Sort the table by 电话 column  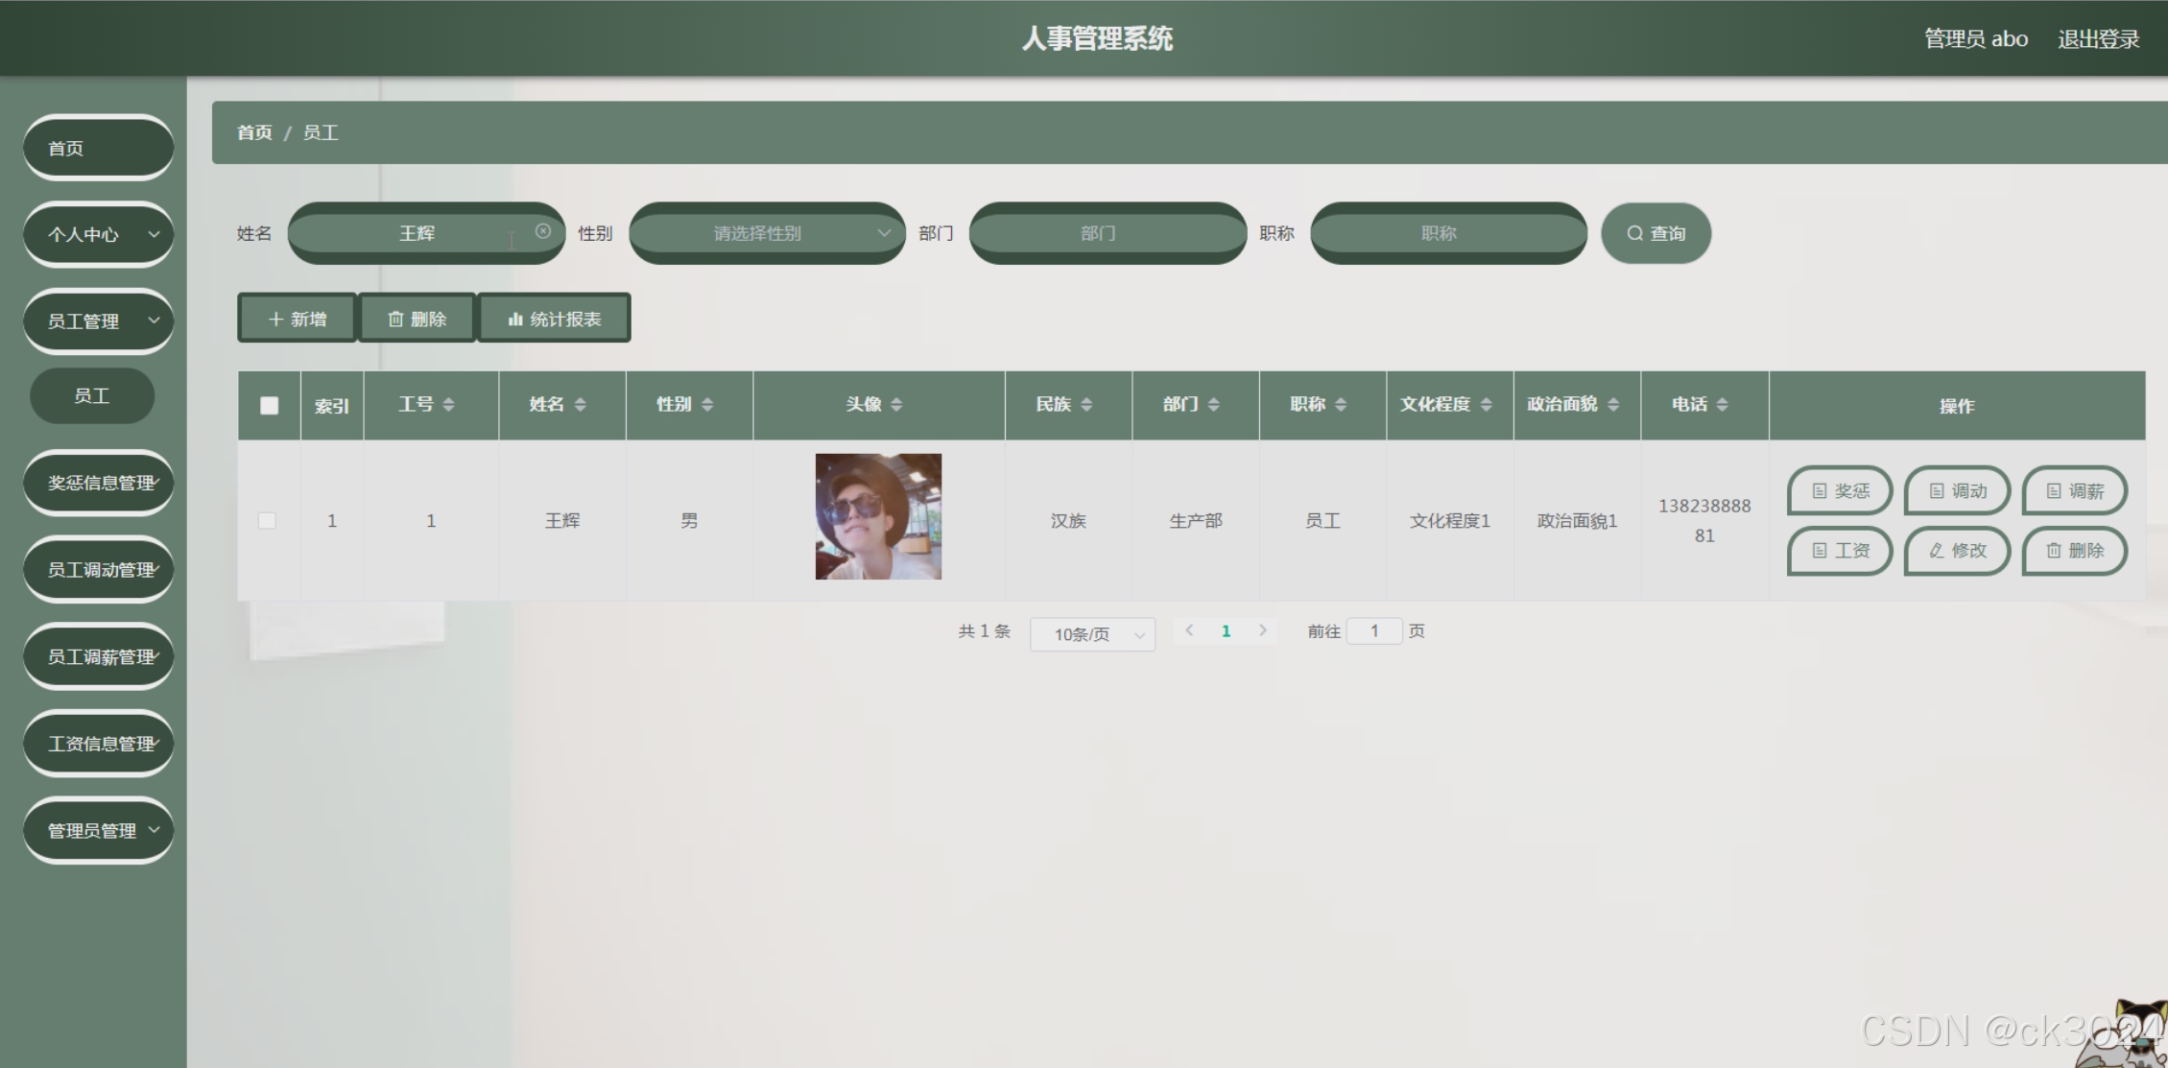click(x=1722, y=405)
